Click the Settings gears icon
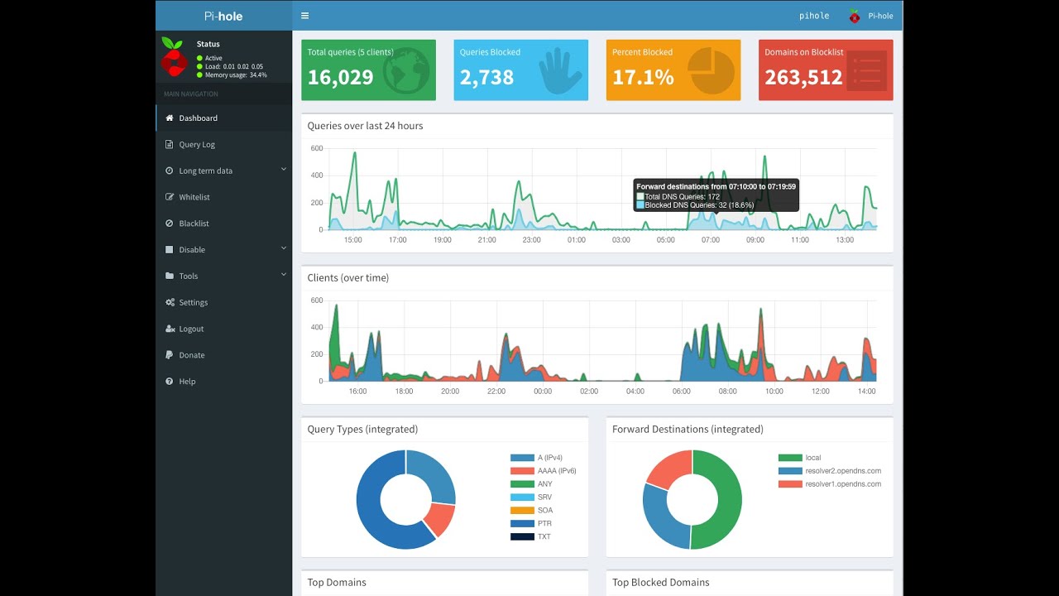Screen dimensions: 1059x596 [x=170, y=303]
